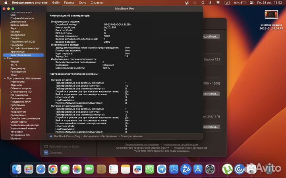
Task: Open the Apple menu
Action: [x=6, y=2]
